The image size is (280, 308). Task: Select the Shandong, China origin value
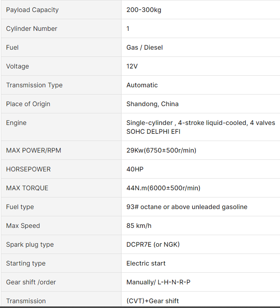click(152, 104)
